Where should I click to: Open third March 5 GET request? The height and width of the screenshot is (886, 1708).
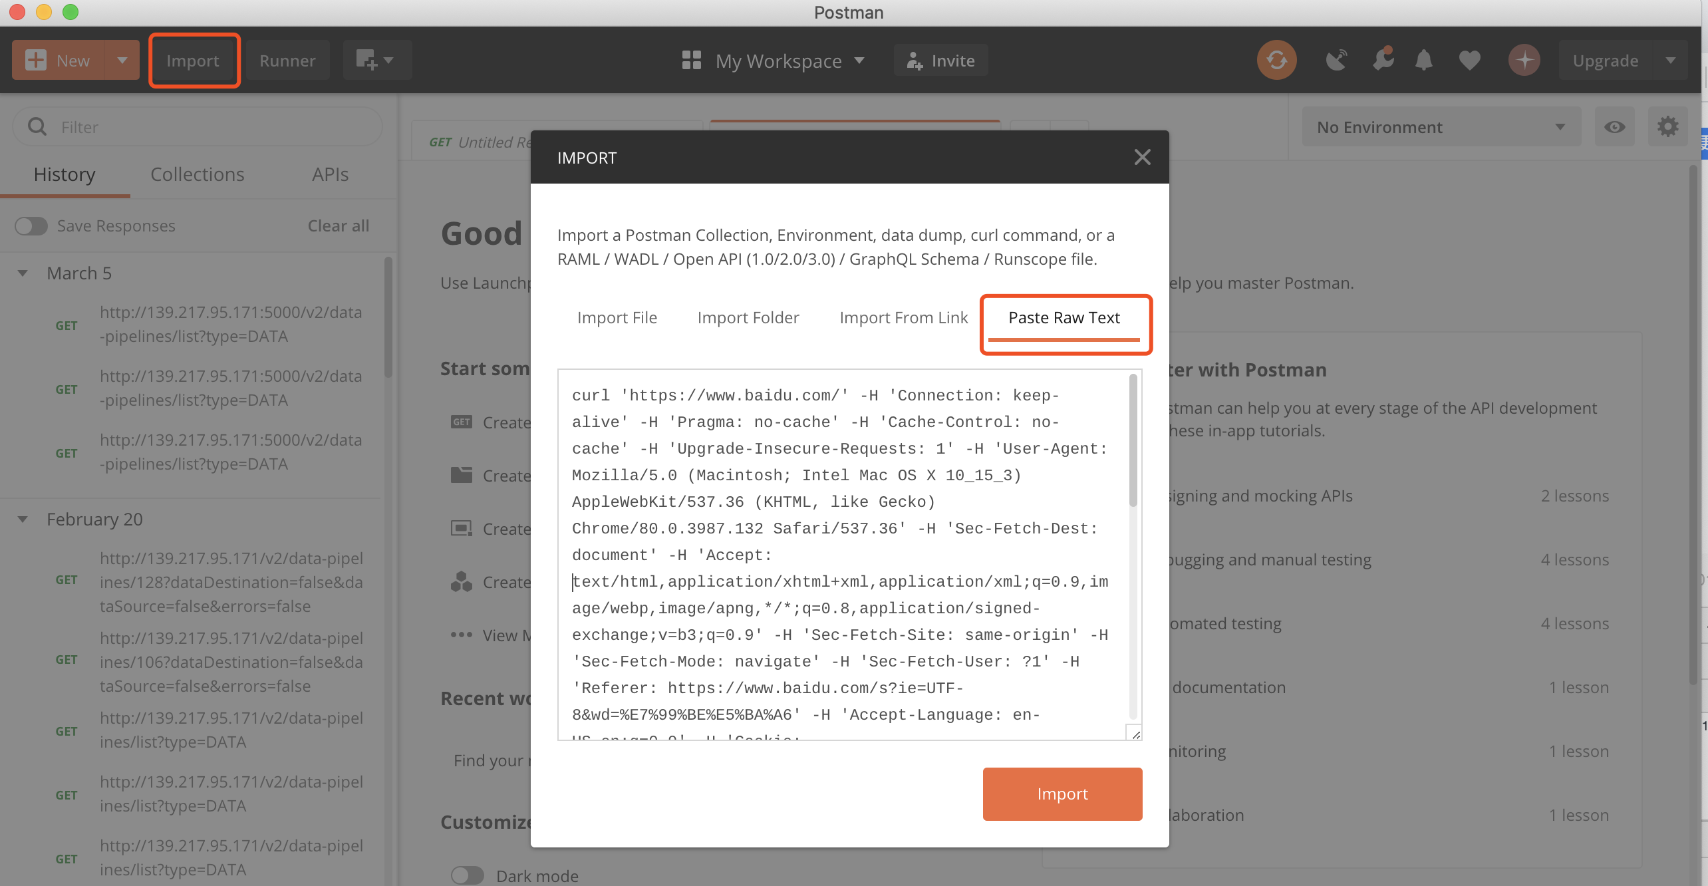198,452
